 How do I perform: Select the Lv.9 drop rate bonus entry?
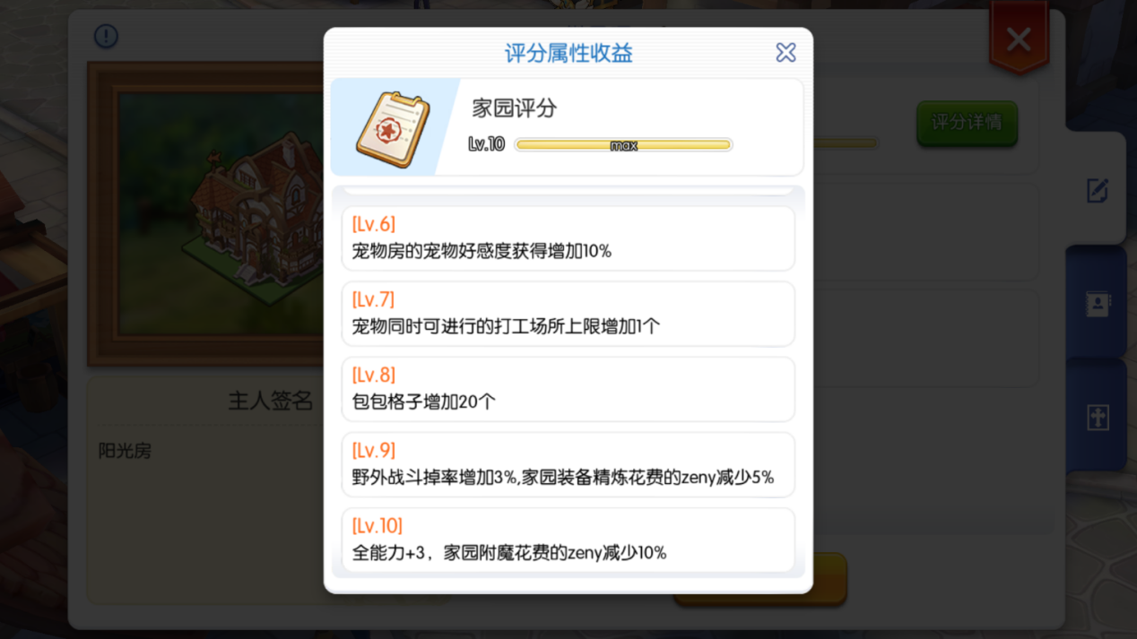568,464
